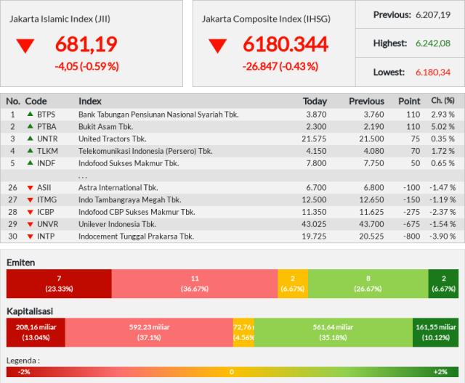This screenshot has width=465, height=383.
Task: Click PTBA change value 5.02 %
Action: pos(442,127)
